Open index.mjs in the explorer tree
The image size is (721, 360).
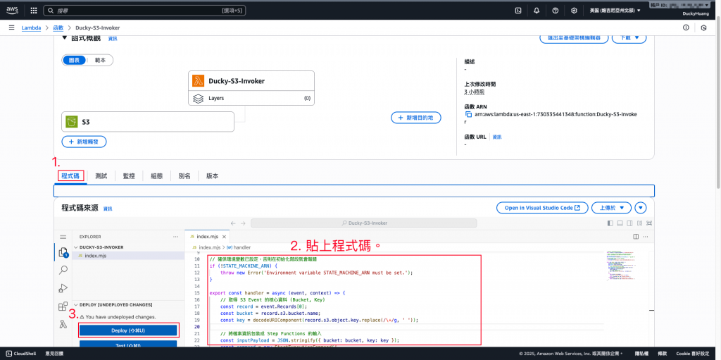coord(96,256)
